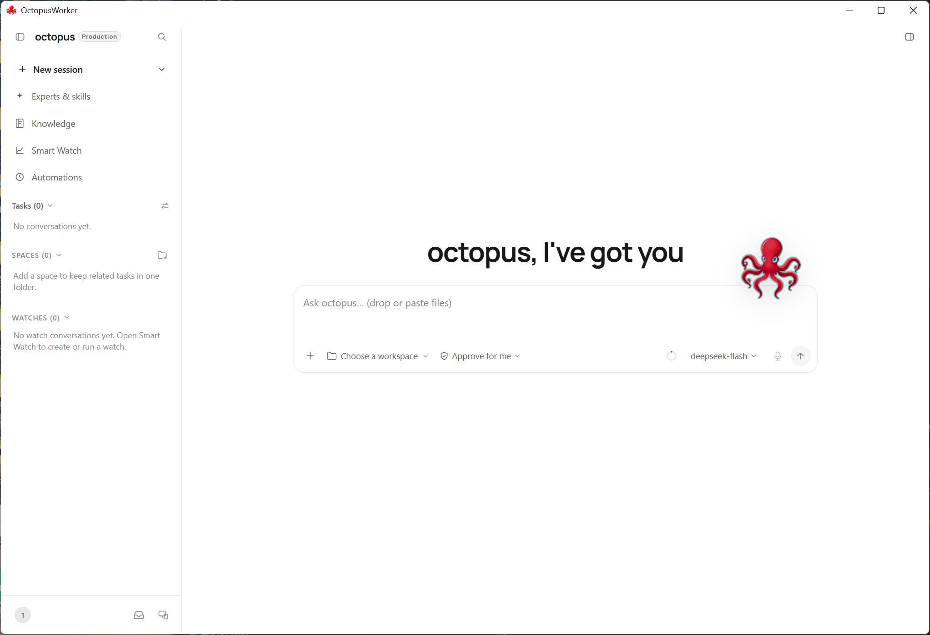This screenshot has width=930, height=635.
Task: Click the red octopus mascot
Action: (770, 268)
